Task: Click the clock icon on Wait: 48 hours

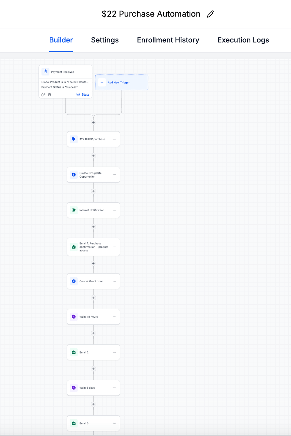Action: pos(74,317)
